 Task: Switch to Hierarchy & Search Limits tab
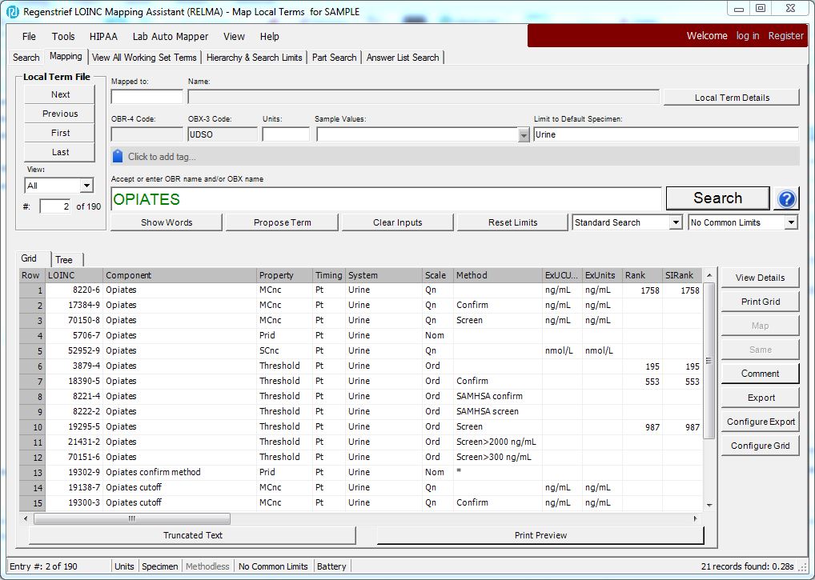254,58
